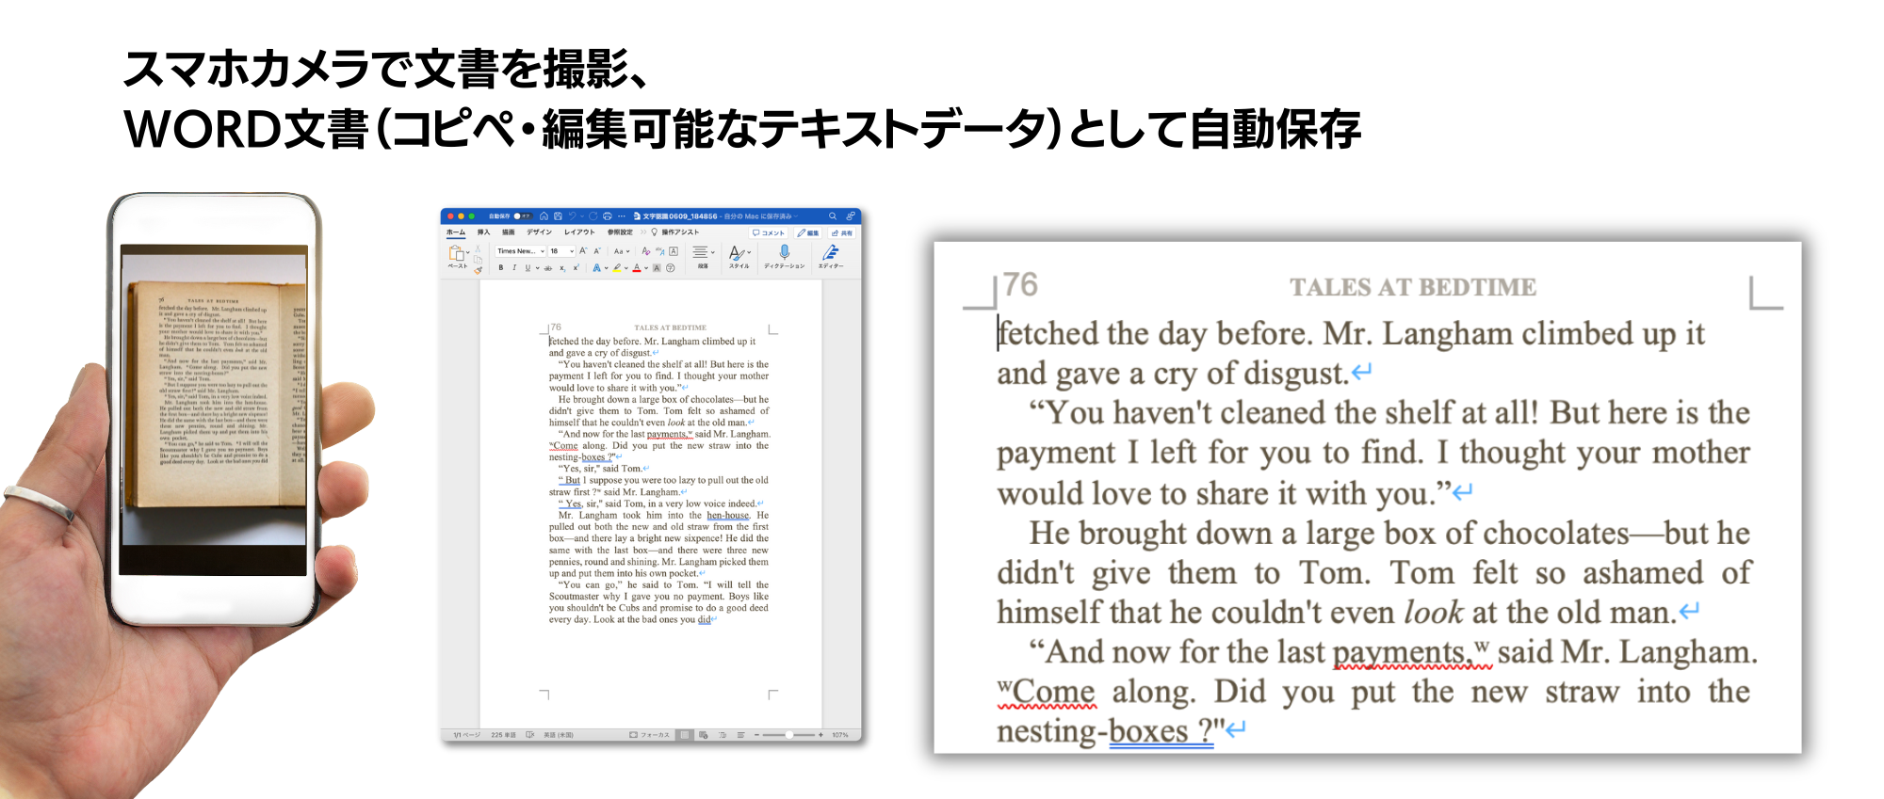Open the font color dropdown arrow

pos(646,268)
